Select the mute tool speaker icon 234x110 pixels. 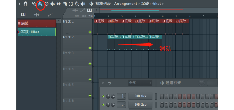pyautogui.click(x=53, y=4)
